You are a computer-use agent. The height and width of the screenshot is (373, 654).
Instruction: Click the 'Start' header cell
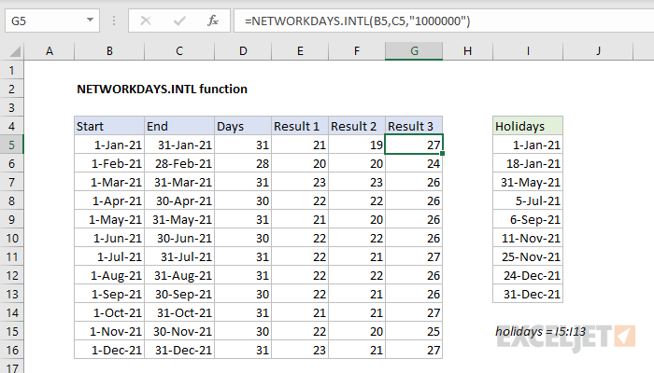[x=109, y=126]
